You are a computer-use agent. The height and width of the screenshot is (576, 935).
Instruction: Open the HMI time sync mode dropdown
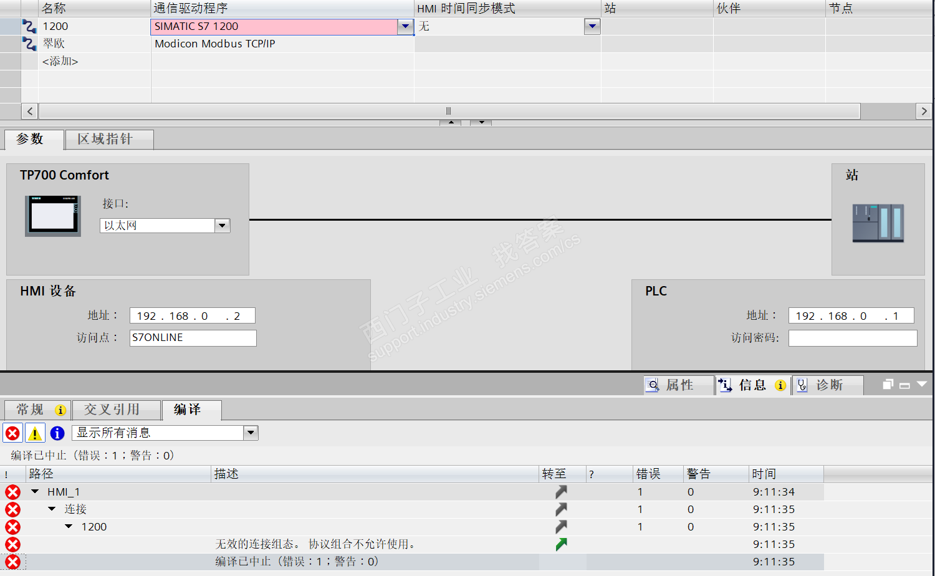592,26
